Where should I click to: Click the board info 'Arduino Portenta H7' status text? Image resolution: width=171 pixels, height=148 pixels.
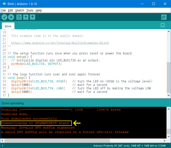tap(129, 146)
